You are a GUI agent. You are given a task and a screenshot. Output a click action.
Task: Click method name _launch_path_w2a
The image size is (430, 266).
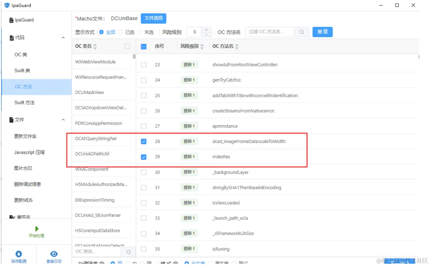[x=230, y=218]
